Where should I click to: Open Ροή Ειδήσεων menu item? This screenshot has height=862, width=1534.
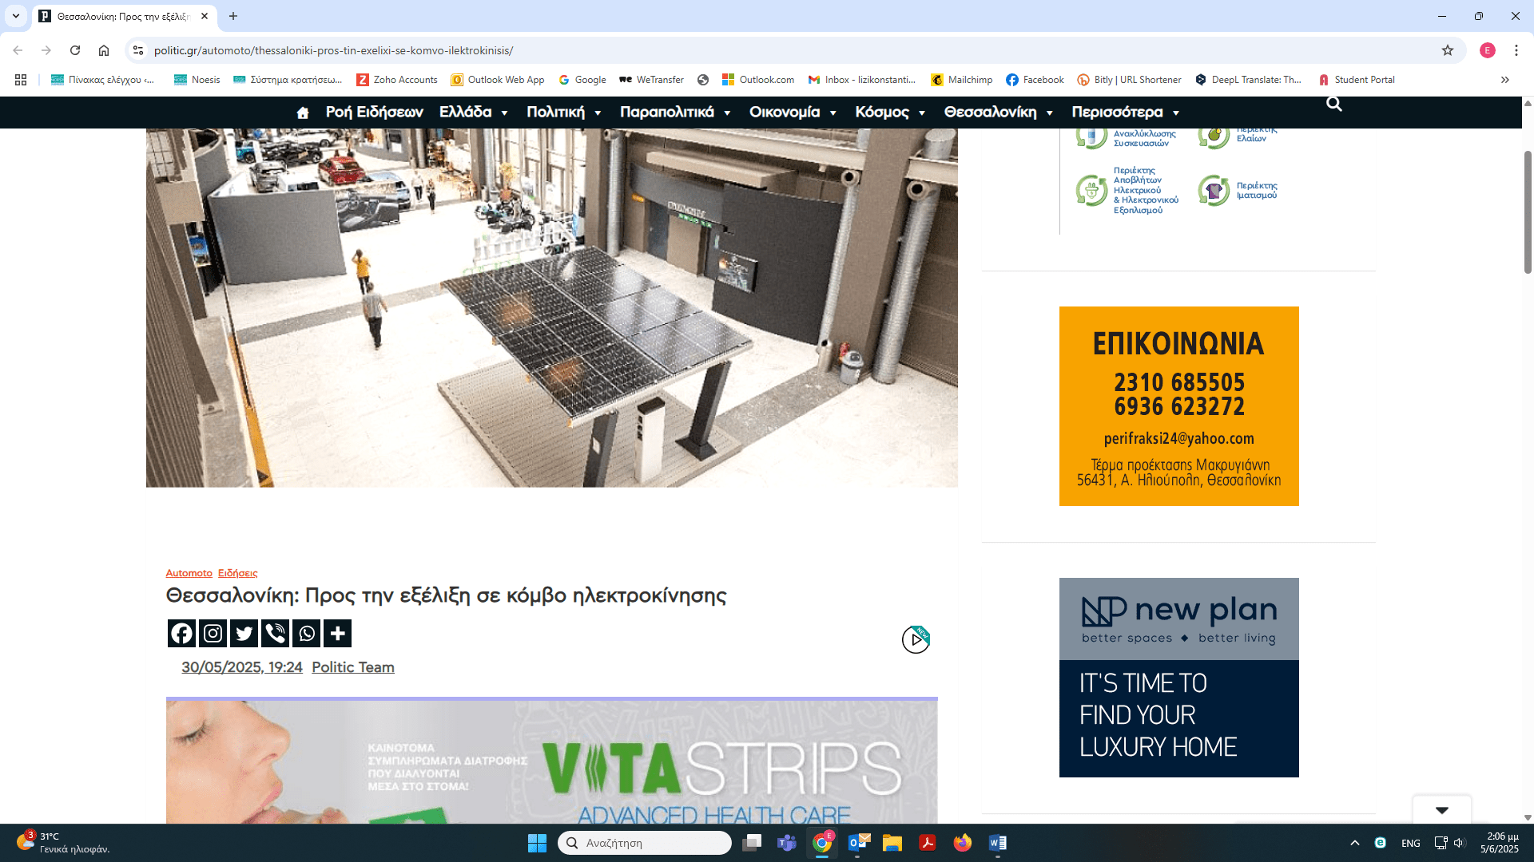click(374, 113)
